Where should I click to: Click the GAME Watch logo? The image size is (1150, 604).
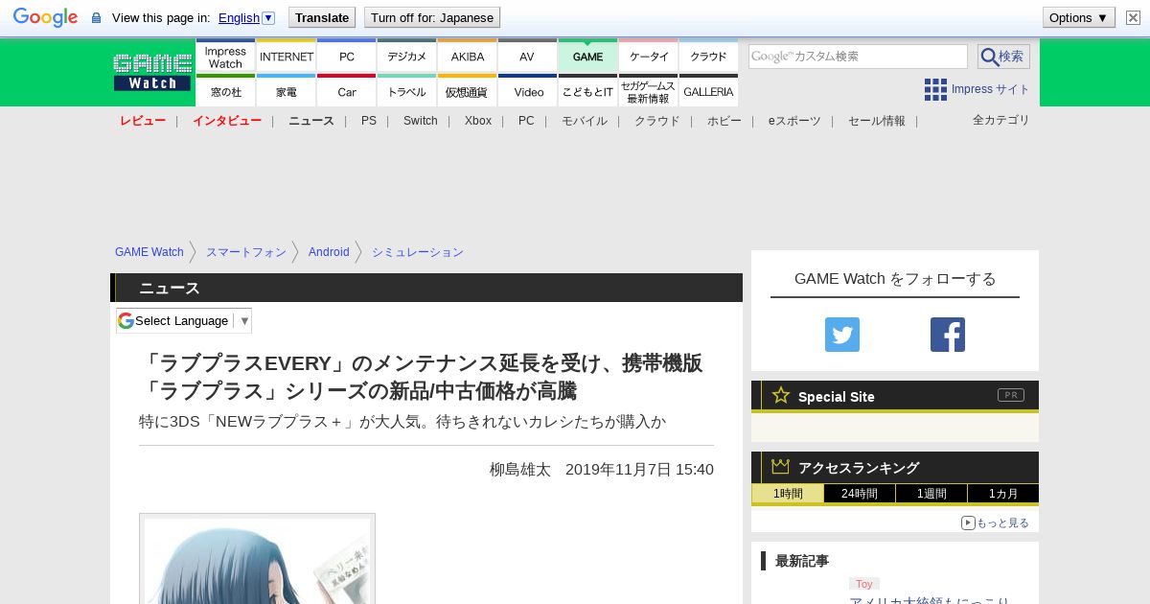(x=152, y=72)
